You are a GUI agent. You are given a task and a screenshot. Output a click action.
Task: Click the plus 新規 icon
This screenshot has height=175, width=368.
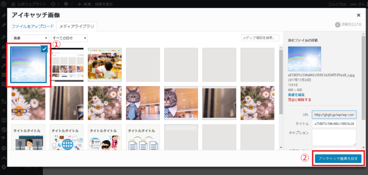point(80,4)
